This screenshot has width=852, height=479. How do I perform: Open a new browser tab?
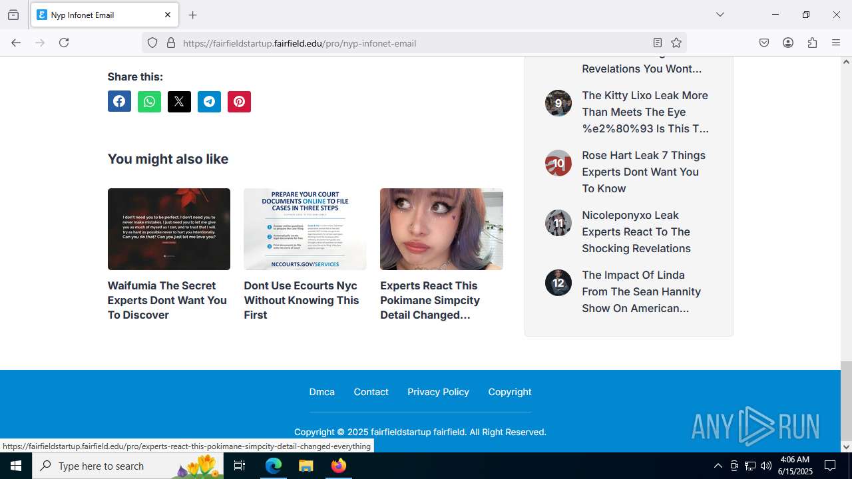(193, 15)
